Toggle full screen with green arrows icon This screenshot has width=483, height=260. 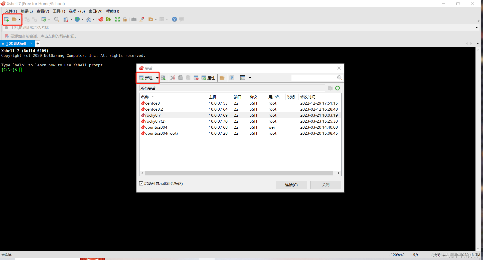(117, 19)
